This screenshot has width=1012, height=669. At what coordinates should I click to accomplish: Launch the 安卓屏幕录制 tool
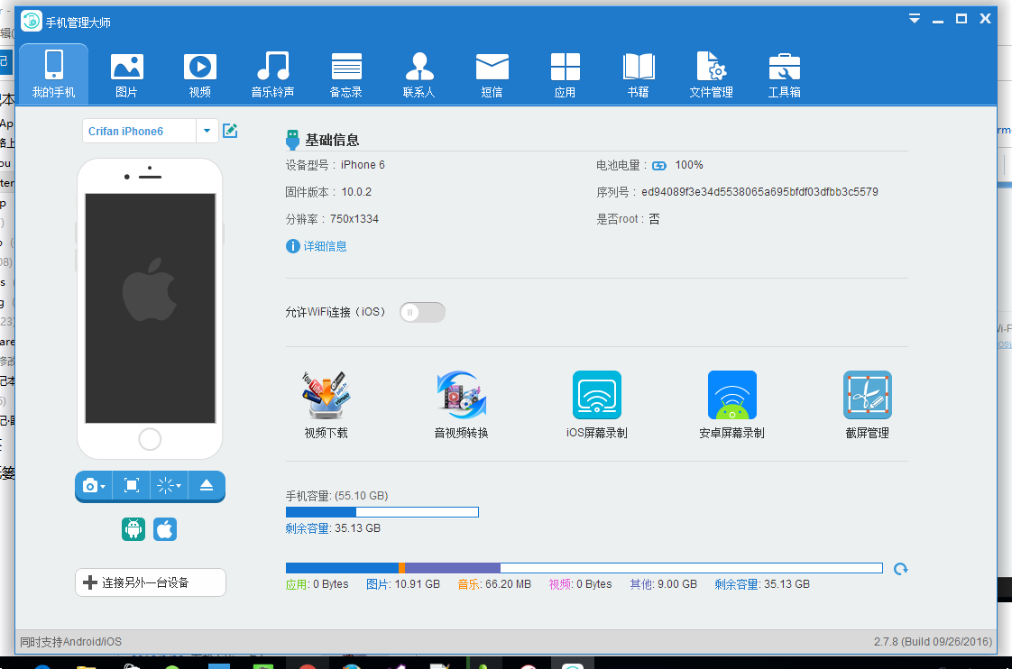pos(731,405)
